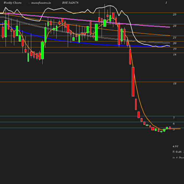Click the price axis label '6'

174,124
